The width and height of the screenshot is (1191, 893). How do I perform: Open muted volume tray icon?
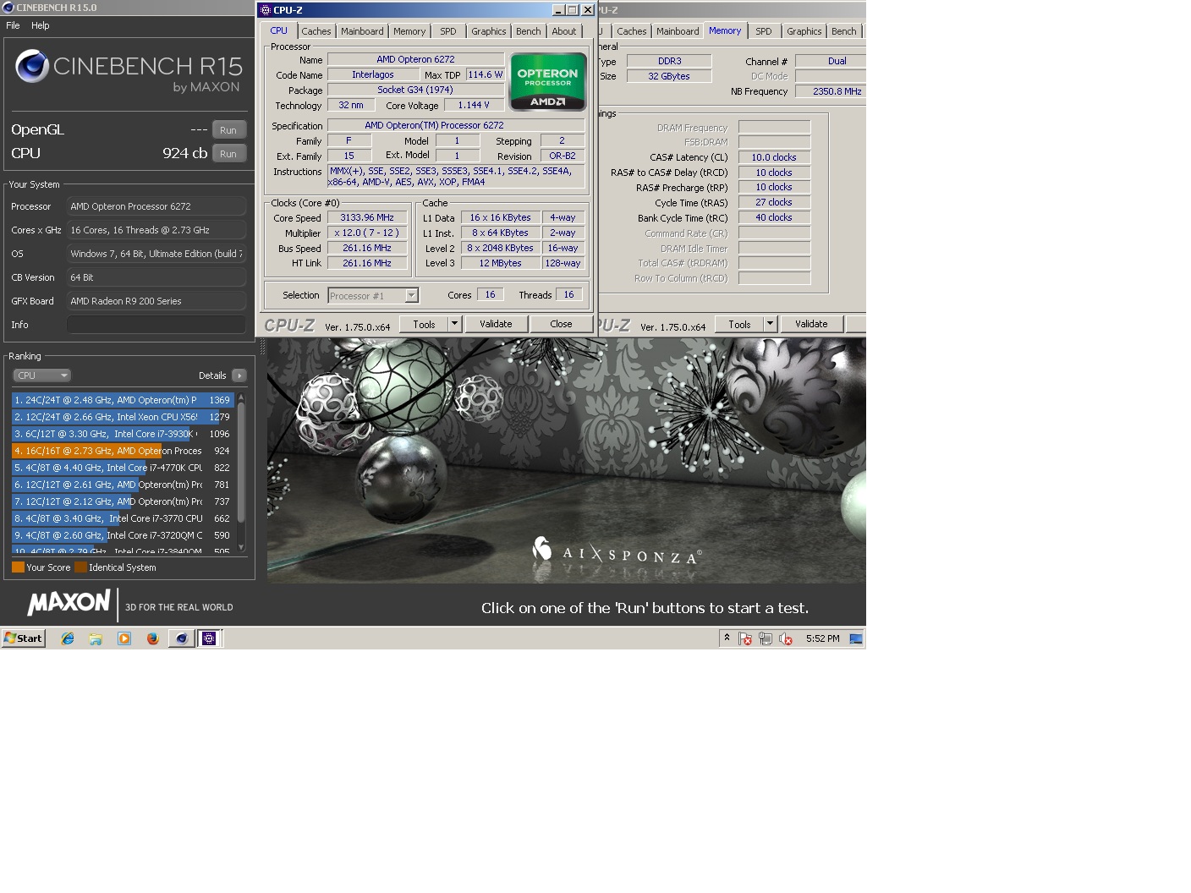tap(786, 638)
